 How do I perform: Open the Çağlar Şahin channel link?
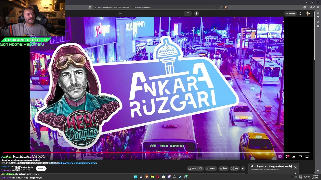pos(27,167)
